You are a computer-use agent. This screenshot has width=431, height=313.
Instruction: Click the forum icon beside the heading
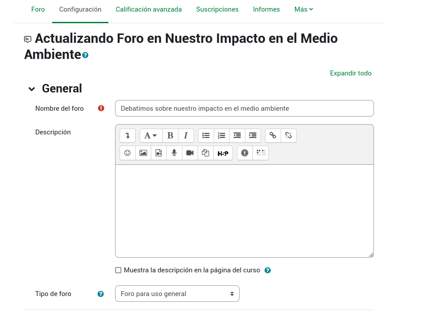(x=28, y=39)
